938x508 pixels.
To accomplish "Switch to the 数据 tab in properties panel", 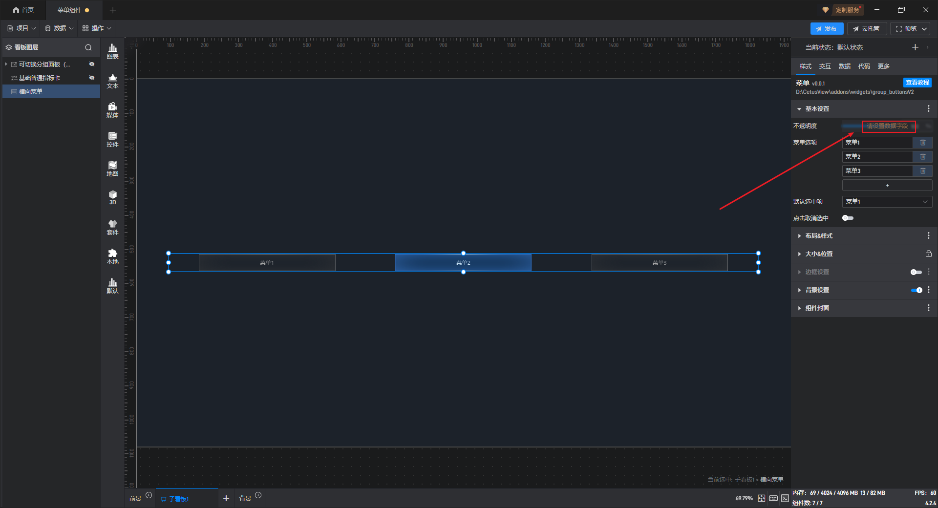I will [844, 66].
